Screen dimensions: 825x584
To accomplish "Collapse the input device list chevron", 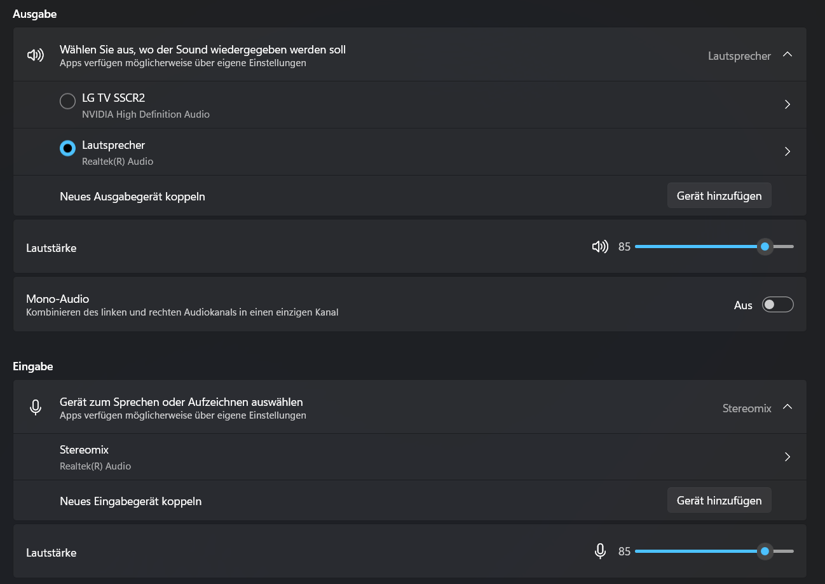I will [787, 407].
